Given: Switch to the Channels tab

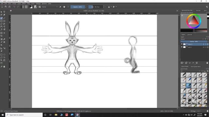Looking at the screenshot, I should point(190,35).
